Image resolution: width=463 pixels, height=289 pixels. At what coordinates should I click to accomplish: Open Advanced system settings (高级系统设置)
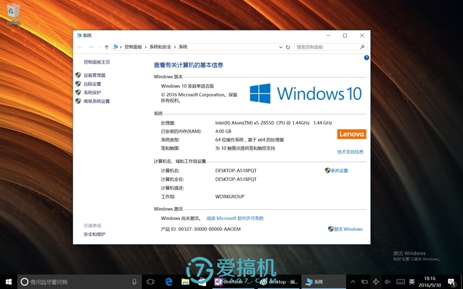point(97,101)
